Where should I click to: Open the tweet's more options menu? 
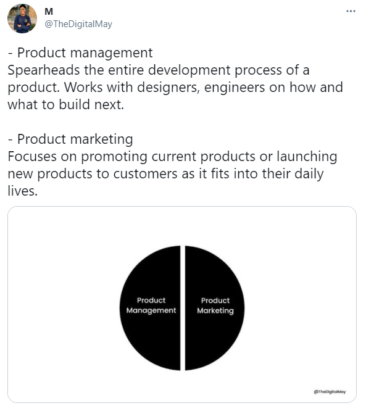pos(351,11)
